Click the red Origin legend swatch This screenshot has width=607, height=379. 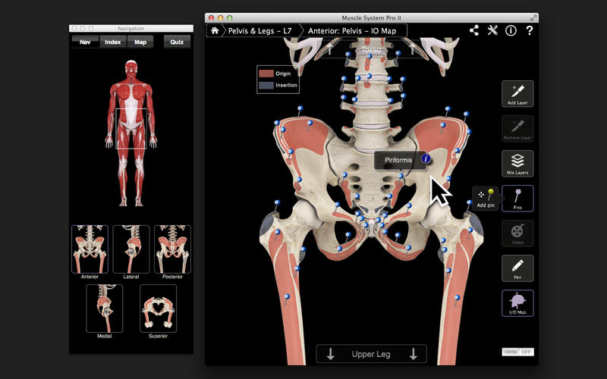click(266, 74)
